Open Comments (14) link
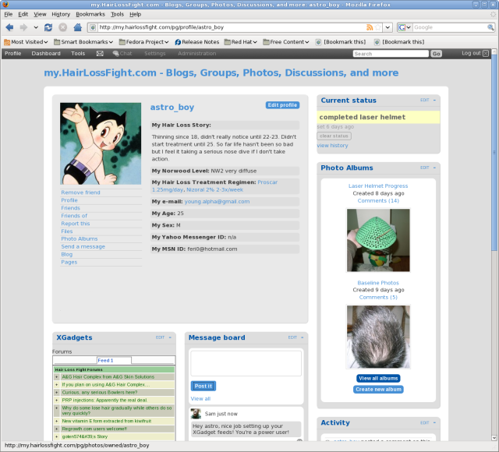 [378, 201]
